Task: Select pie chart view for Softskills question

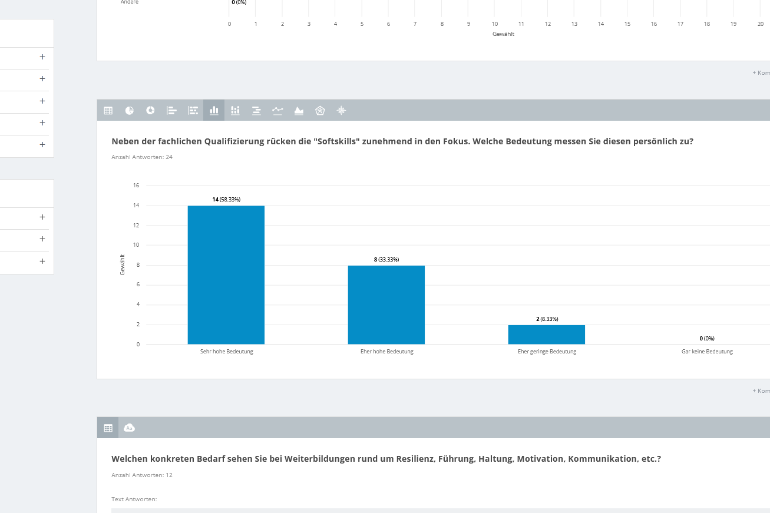Action: [x=129, y=110]
